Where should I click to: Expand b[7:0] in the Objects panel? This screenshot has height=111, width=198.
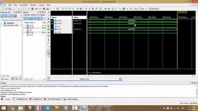point(24,28)
